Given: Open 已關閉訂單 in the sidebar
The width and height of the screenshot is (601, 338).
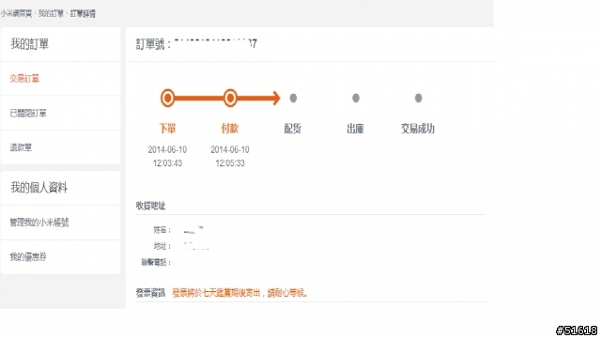Looking at the screenshot, I should pos(28,113).
